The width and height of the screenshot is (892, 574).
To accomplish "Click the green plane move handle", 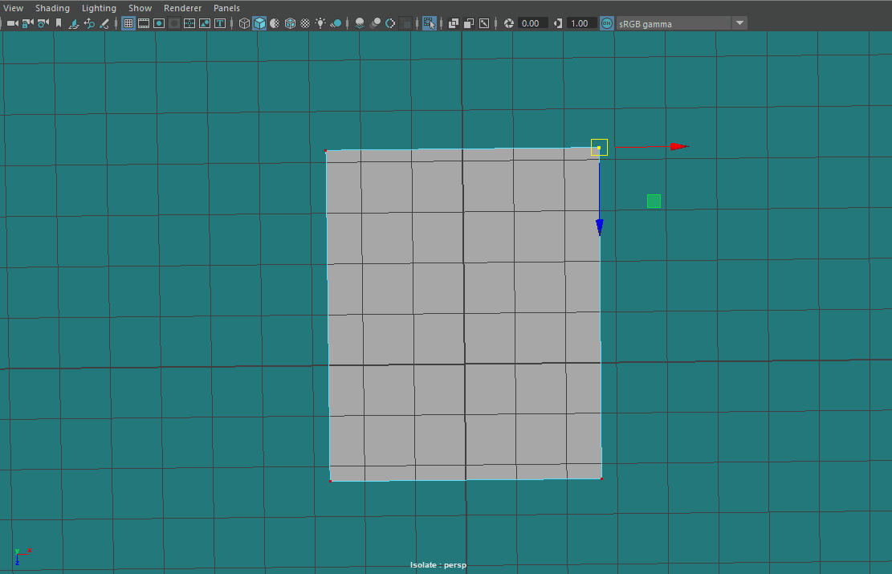I will [654, 201].
